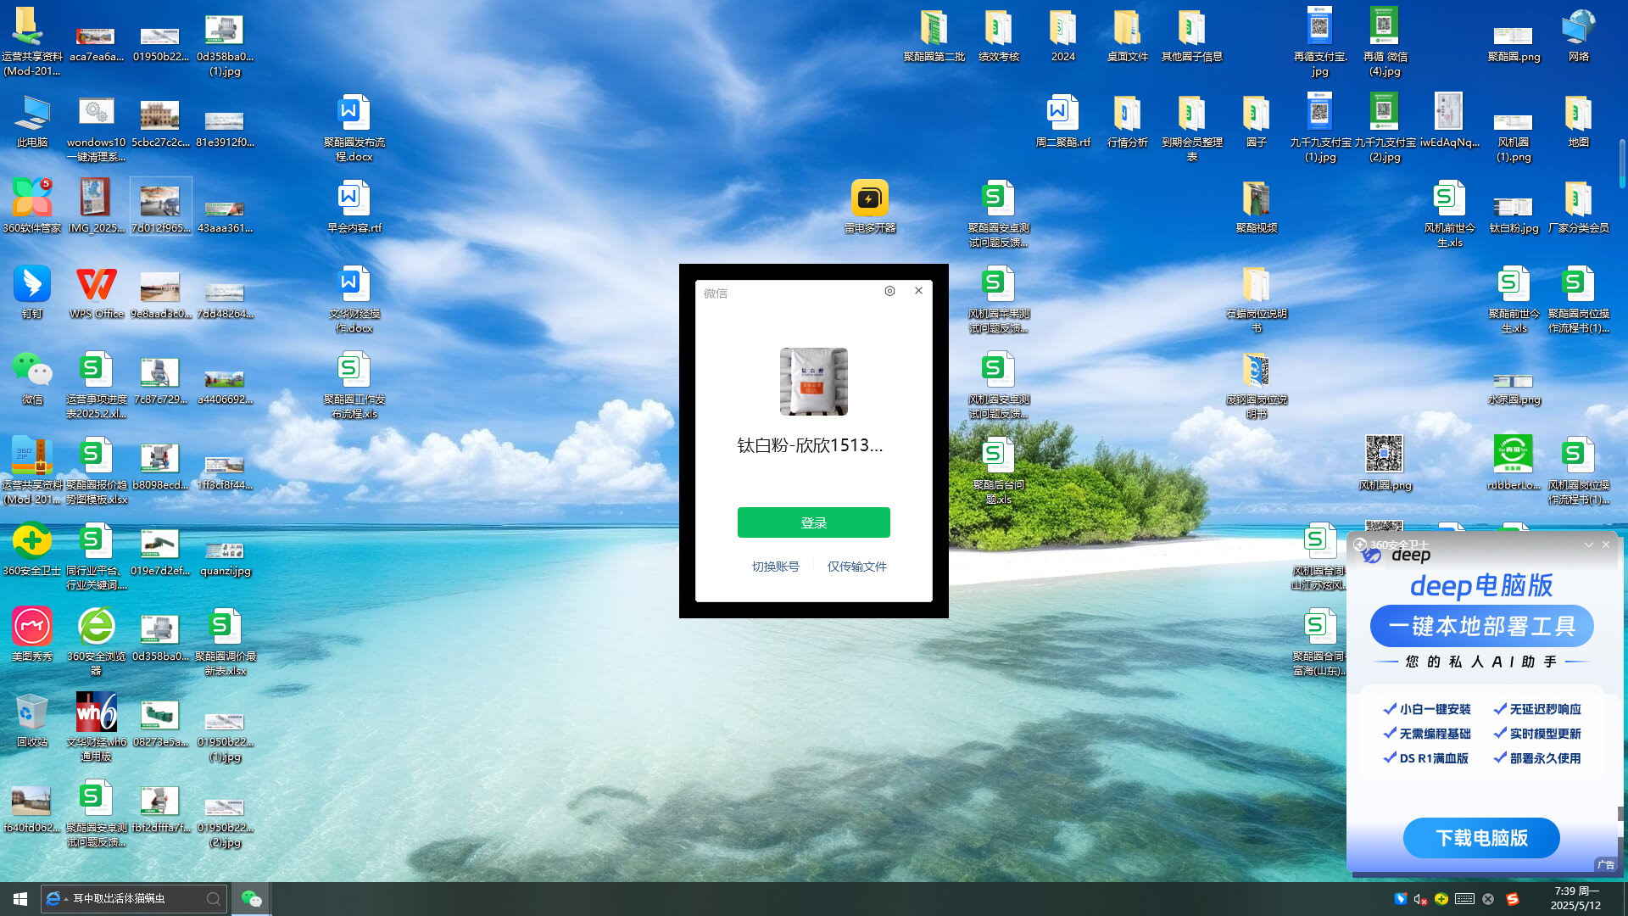Click the 下载电脑版 download button in ad

pyautogui.click(x=1480, y=838)
